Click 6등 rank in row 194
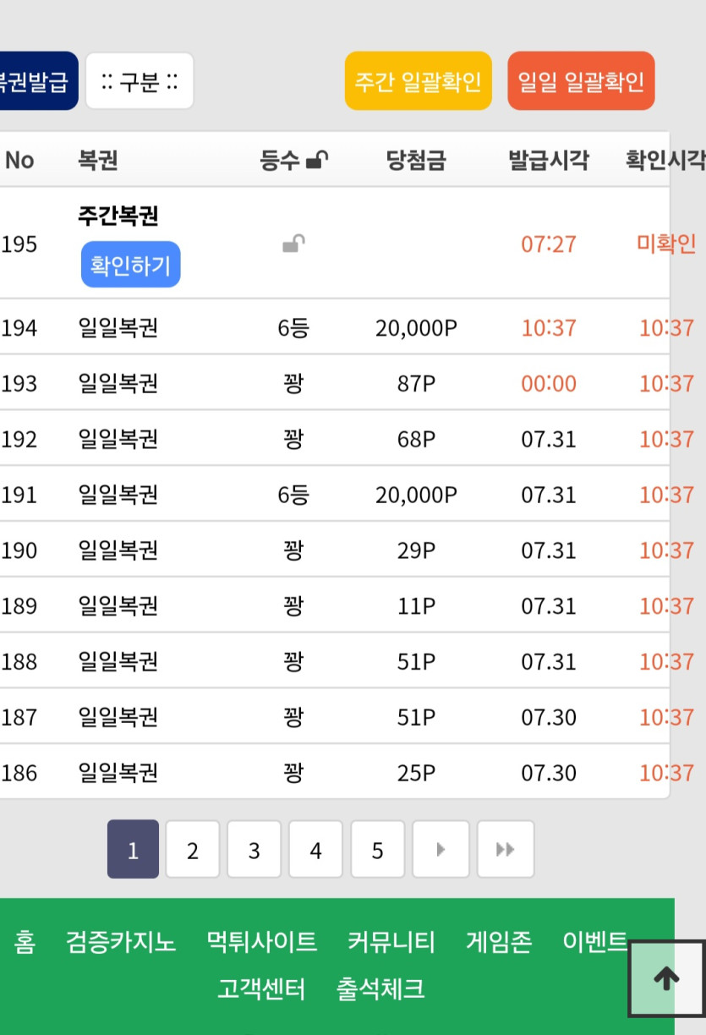This screenshot has width=706, height=1035. pyautogui.click(x=293, y=327)
